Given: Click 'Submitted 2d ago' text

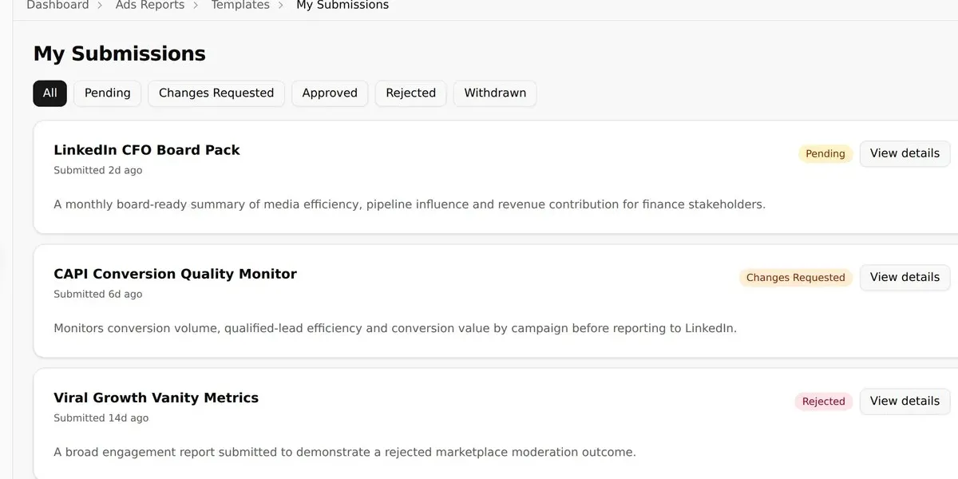Looking at the screenshot, I should (x=97, y=171).
